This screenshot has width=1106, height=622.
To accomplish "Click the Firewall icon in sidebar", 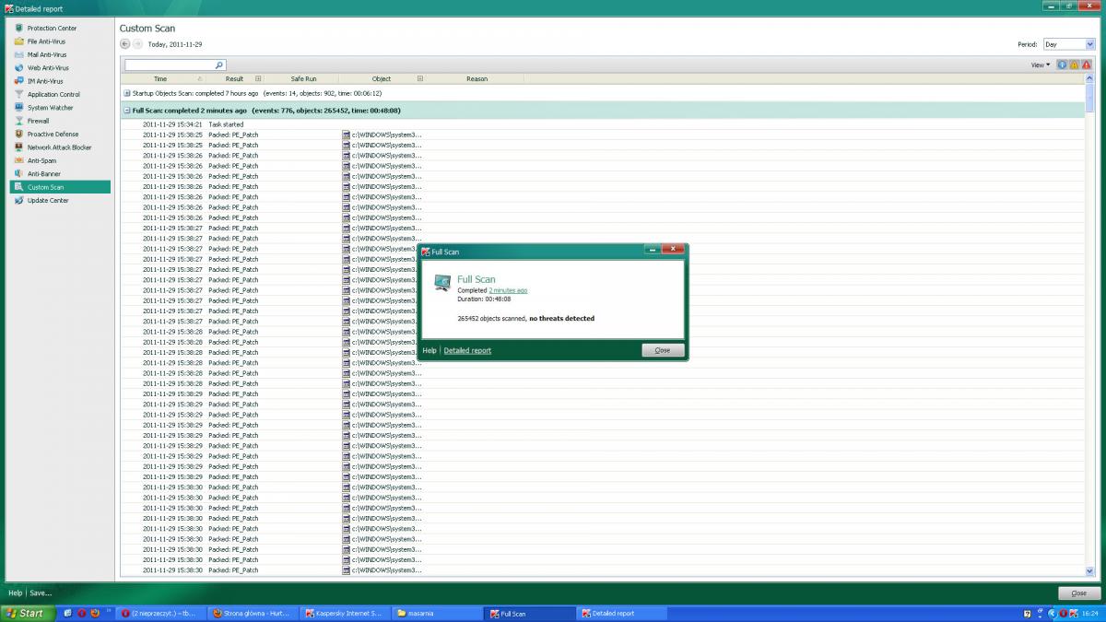I will point(18,121).
